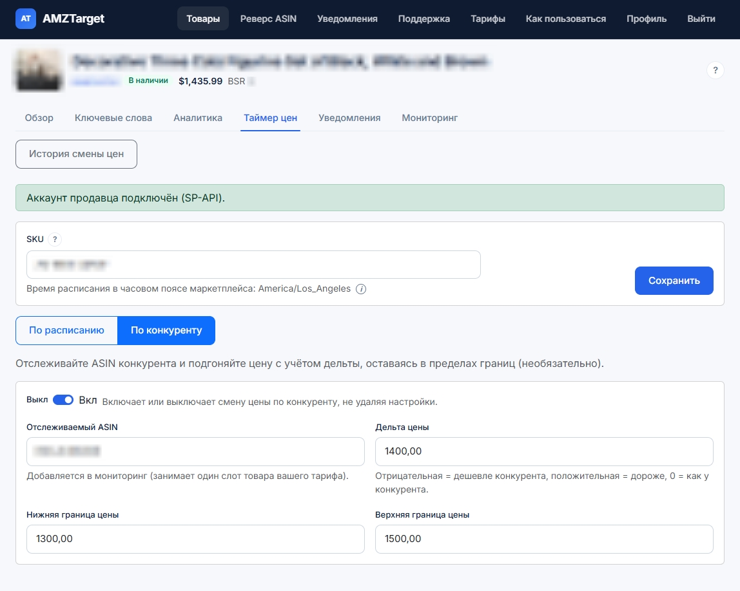The width and height of the screenshot is (740, 591).
Task: Open the Поддержка page
Action: [424, 19]
